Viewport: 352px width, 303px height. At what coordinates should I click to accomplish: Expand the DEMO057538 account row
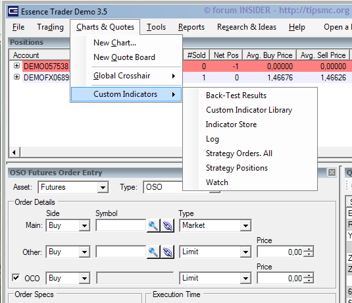pyautogui.click(x=16, y=66)
